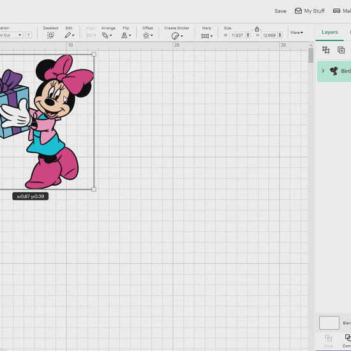The image size is (351, 351).
Task: Open the Warp tool
Action: (x=207, y=36)
